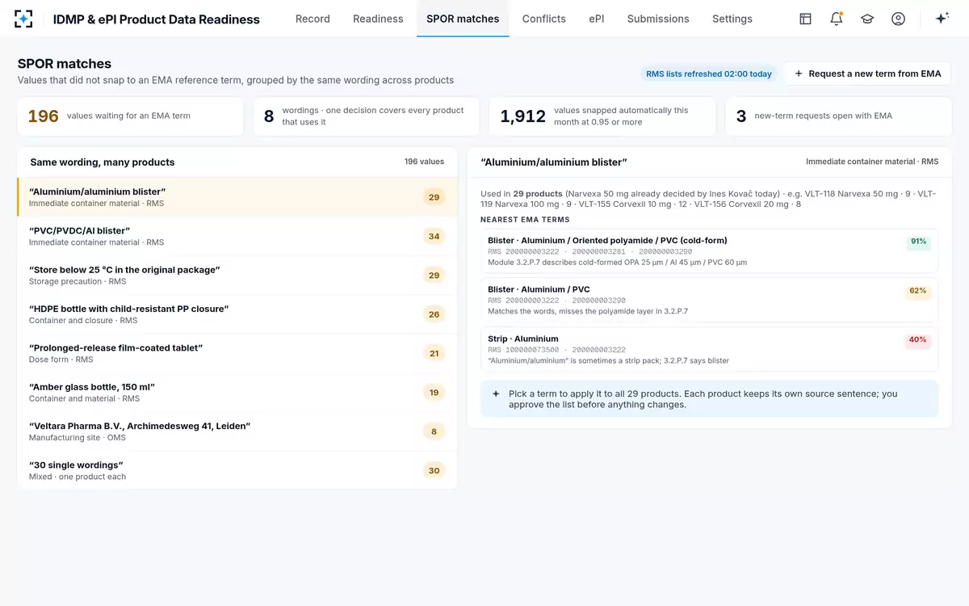Select the PVC/PVDC/Al blister wording row
This screenshot has height=606, width=969.
tap(237, 236)
